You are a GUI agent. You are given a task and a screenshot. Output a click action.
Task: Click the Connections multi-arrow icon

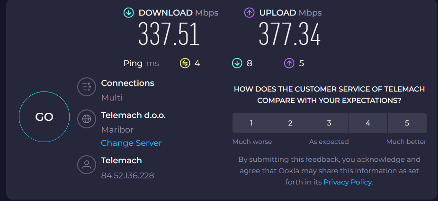(87, 87)
